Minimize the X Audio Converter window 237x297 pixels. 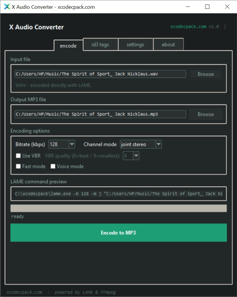(x=187, y=7)
